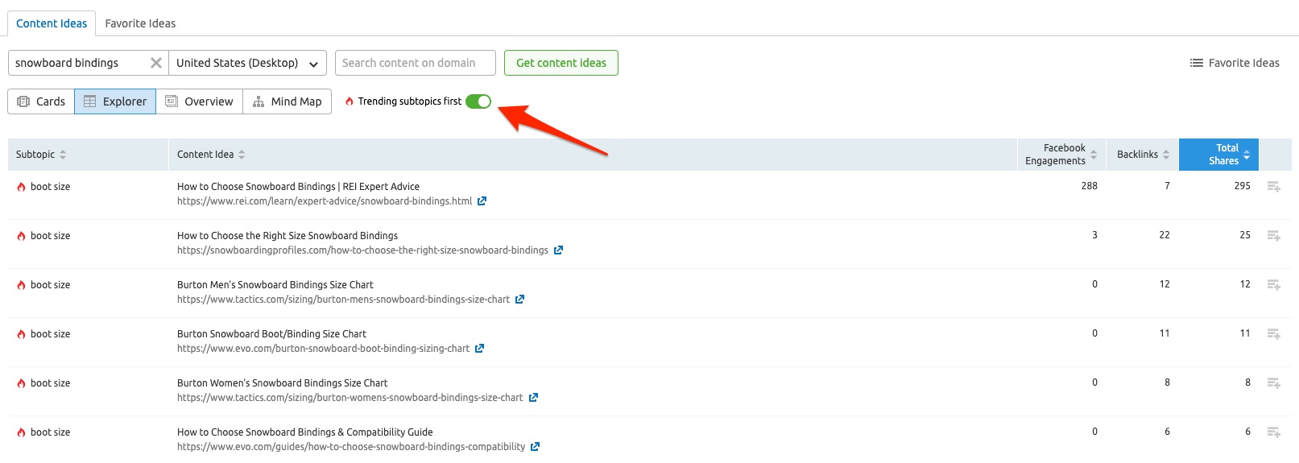
Task: Open evo.com burton boot-binding-sizing-chart URL
Action: [323, 349]
